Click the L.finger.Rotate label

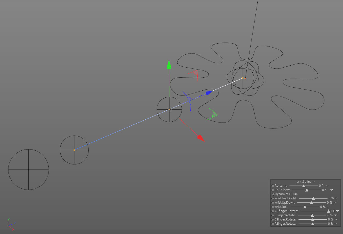pyautogui.click(x=285, y=215)
